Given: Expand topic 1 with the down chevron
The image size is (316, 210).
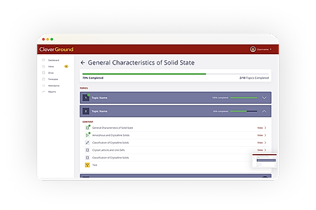Looking at the screenshot, I should (264, 98).
